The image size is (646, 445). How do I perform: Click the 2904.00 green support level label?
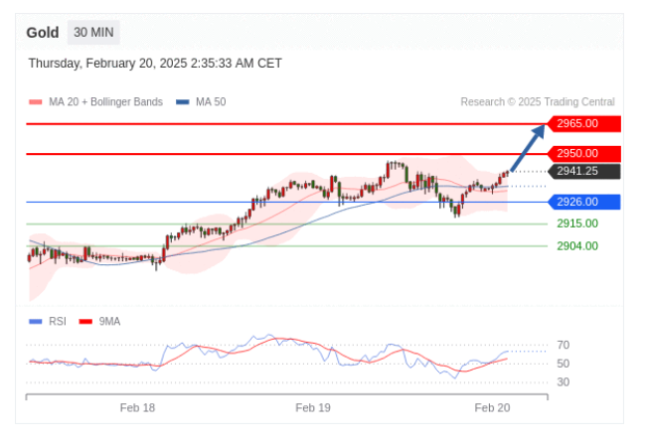pos(576,246)
